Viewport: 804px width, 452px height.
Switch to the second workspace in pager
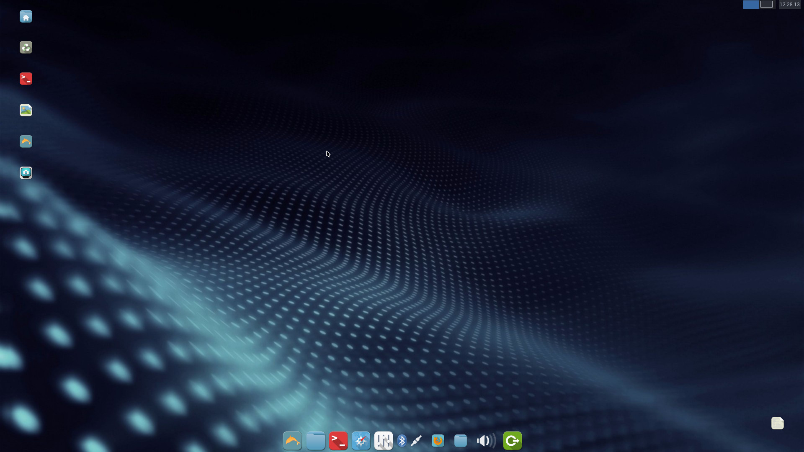[x=766, y=4]
